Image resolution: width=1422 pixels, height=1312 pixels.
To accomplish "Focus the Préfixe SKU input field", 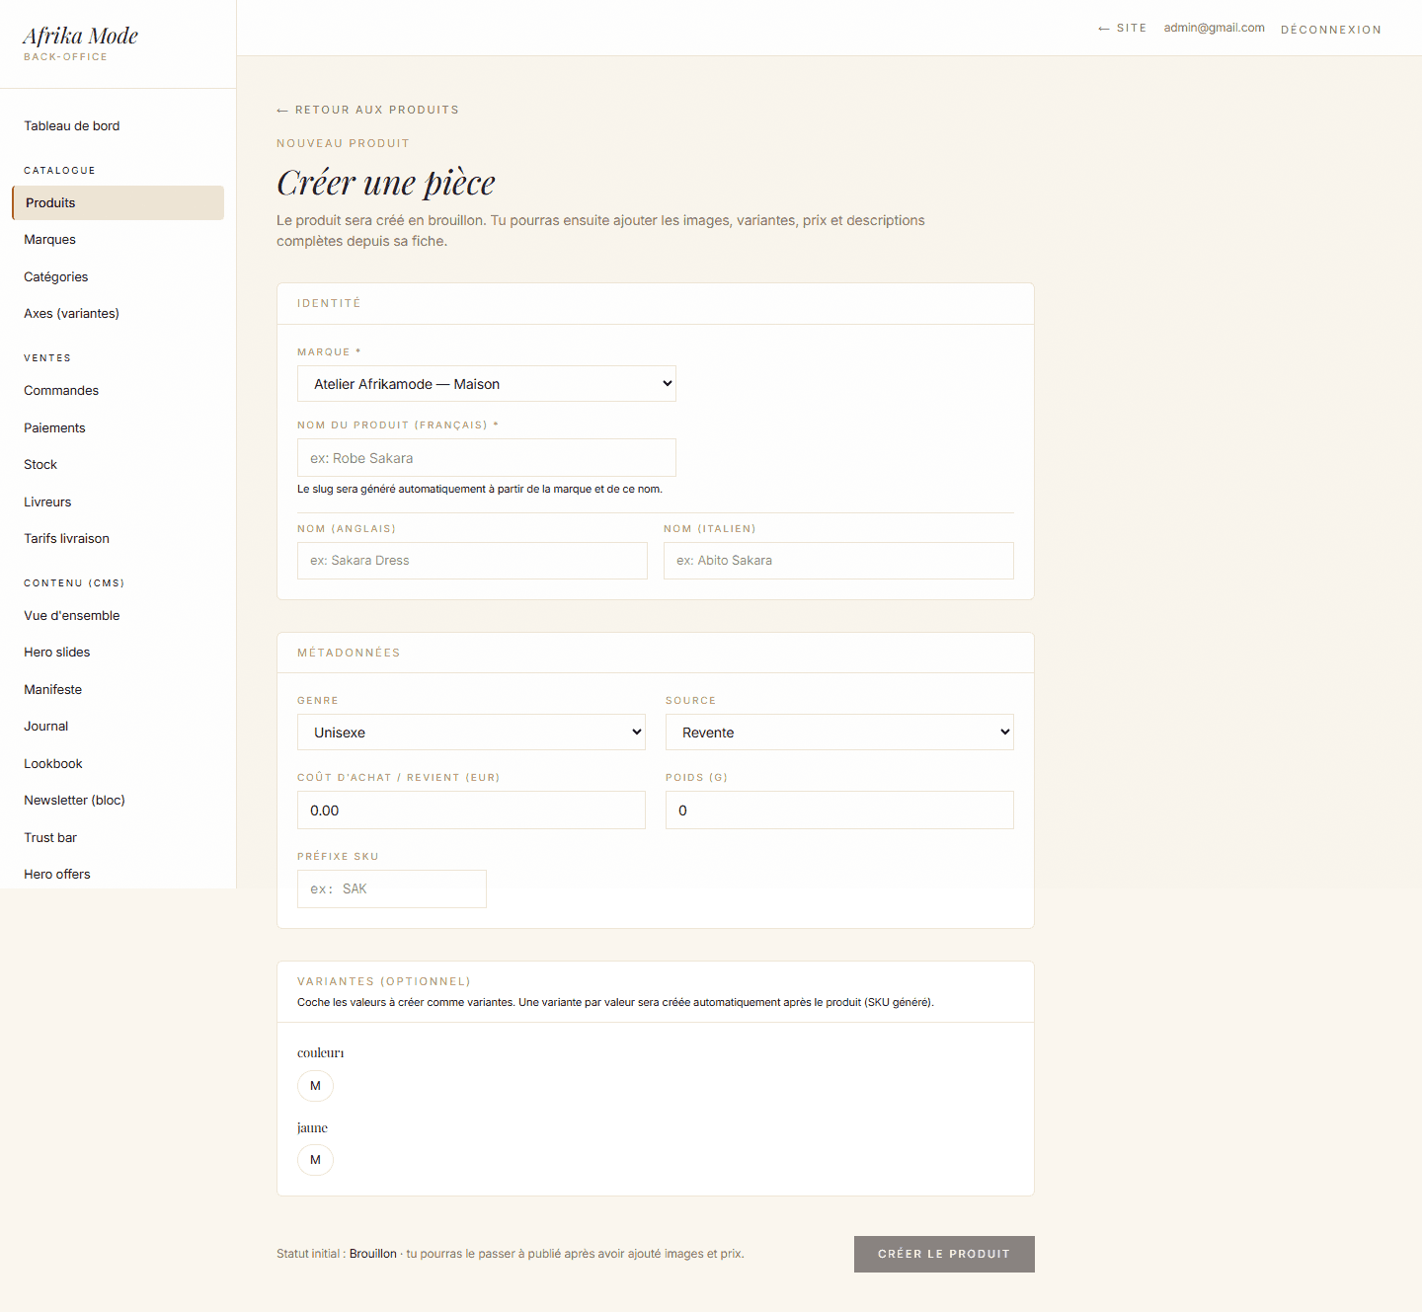I will (391, 889).
